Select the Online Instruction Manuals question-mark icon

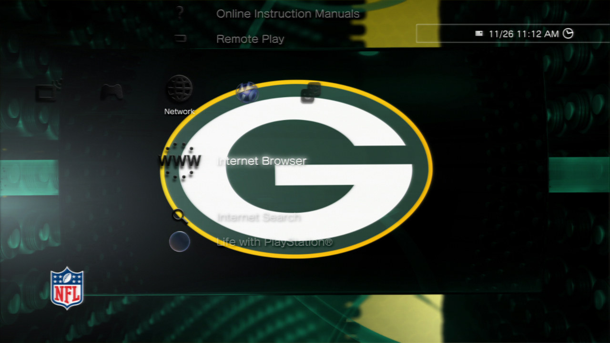click(180, 13)
